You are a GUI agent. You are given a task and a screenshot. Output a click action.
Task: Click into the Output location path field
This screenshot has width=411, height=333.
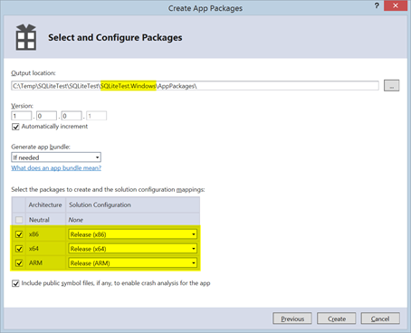point(195,86)
